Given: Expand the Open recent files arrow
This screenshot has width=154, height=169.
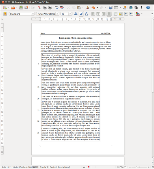Looking at the screenshot, I should pyautogui.click(x=17, y=8).
